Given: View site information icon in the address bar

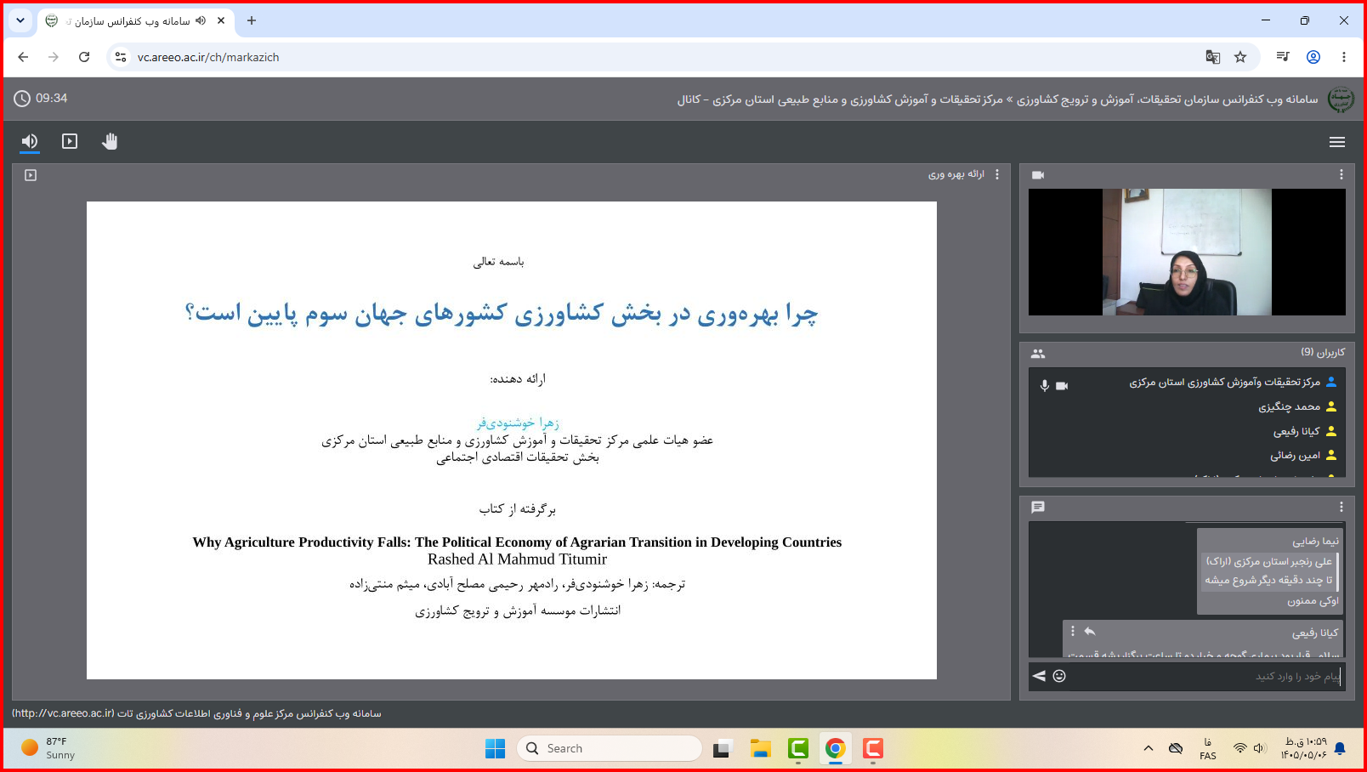Looking at the screenshot, I should click(x=121, y=57).
